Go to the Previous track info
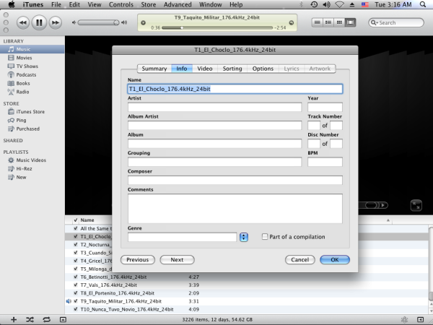 (138, 260)
